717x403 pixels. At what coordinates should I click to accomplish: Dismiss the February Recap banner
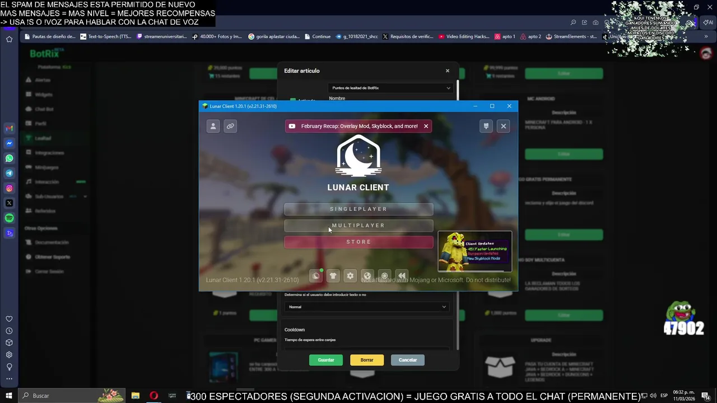coord(426,126)
